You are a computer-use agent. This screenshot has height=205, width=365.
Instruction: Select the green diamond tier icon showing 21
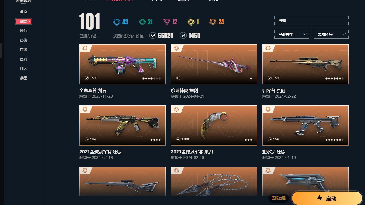click(142, 22)
